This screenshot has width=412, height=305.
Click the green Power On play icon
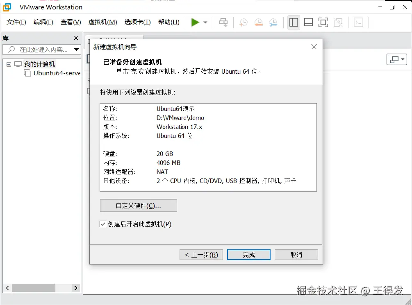[195, 22]
